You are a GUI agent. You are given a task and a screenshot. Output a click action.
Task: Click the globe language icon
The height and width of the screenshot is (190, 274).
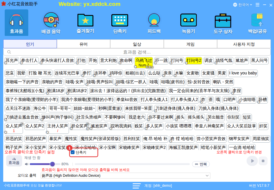click(x=235, y=5)
